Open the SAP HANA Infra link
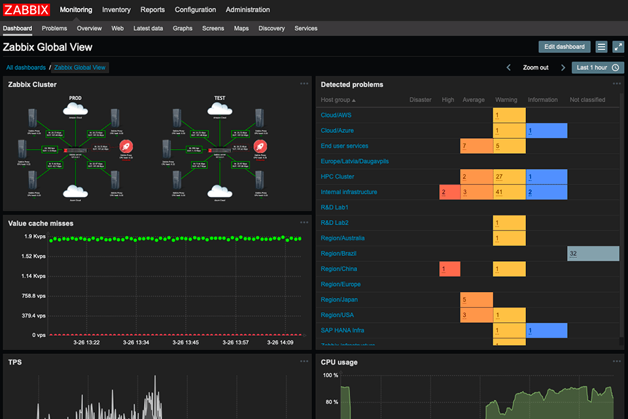 coord(342,331)
